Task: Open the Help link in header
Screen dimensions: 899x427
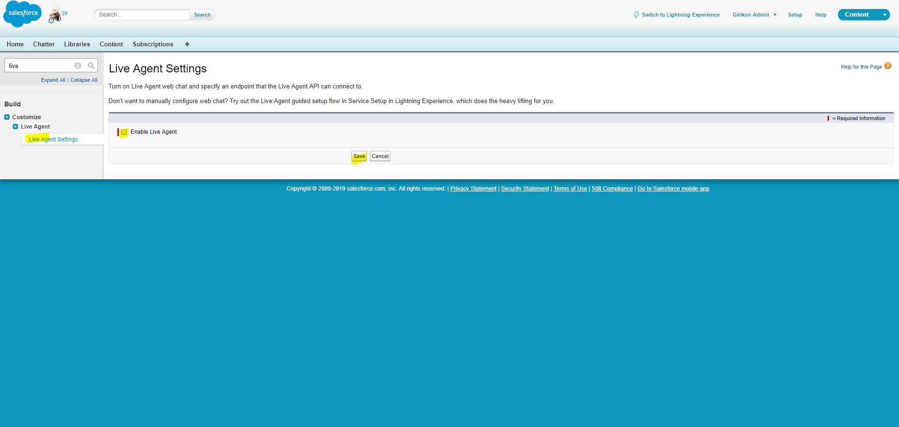Action: tap(820, 15)
